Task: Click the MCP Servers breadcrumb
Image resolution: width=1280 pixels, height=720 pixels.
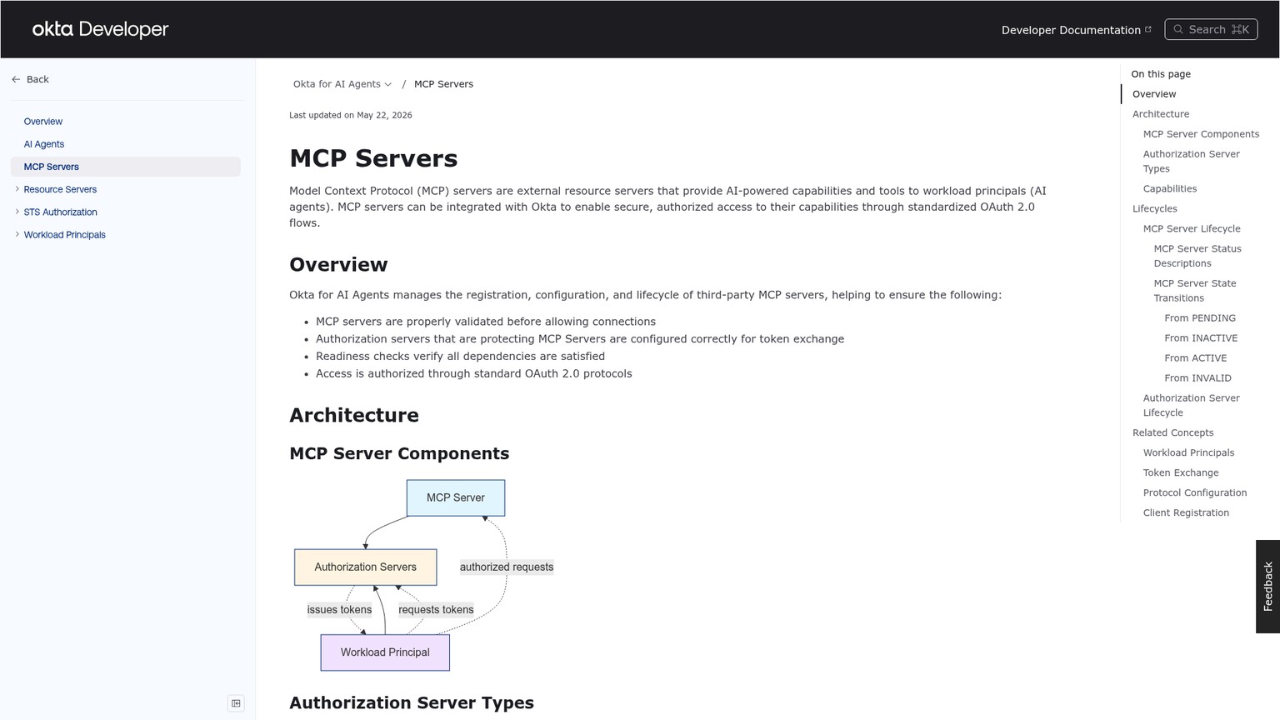Action: tap(443, 84)
